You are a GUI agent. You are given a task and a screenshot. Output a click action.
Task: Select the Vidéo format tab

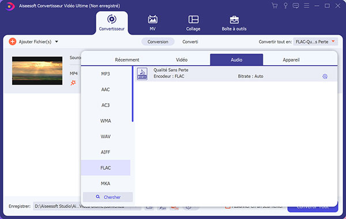pyautogui.click(x=182, y=60)
